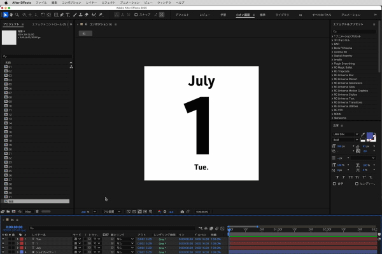
Task: Select the Zoom magnifier tool
Action: pos(17,15)
